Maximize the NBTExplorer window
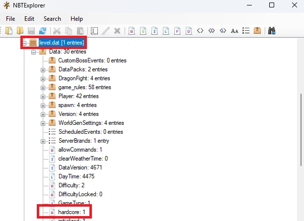Viewport: 304px width, 221px height. point(272,5)
